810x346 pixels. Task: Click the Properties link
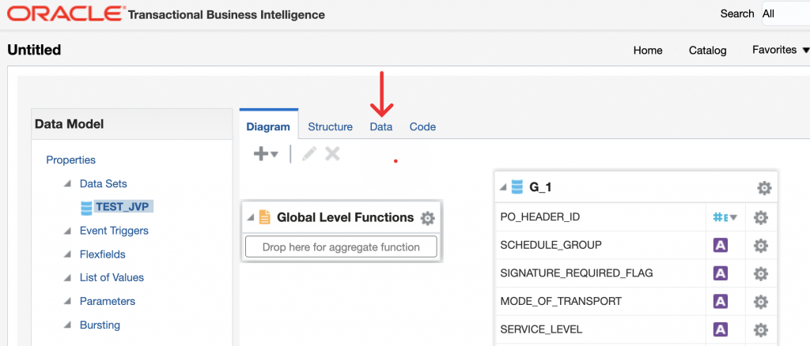coord(70,160)
